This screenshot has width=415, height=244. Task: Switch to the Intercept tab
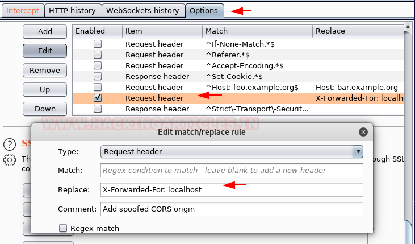[x=23, y=10]
